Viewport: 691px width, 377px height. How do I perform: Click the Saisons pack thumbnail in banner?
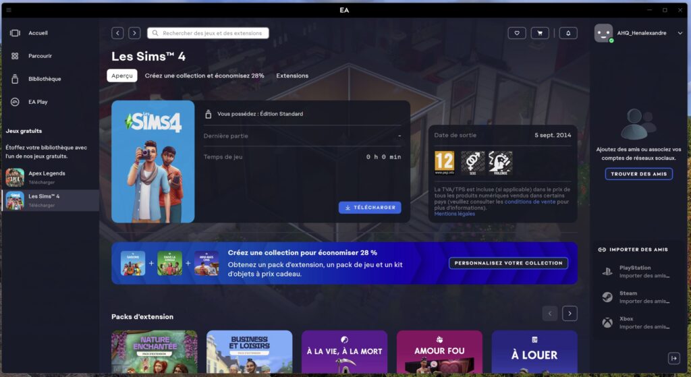click(x=133, y=263)
